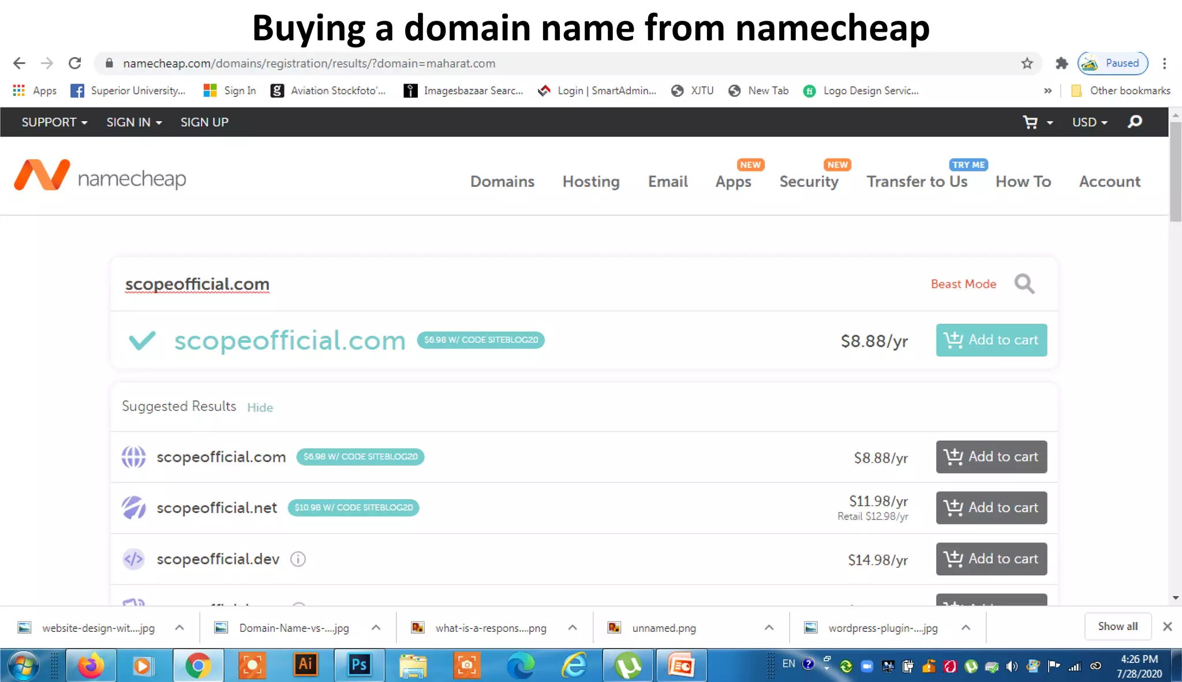Viewport: 1182px width, 682px height.
Task: Open the Account menu
Action: (1109, 182)
